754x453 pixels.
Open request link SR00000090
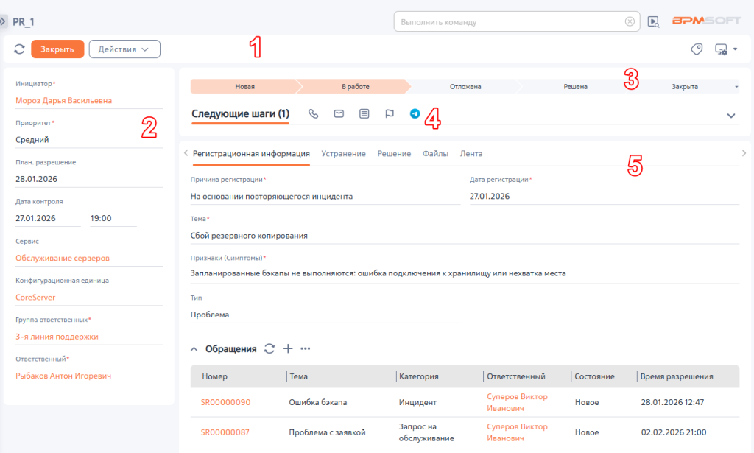(x=225, y=403)
